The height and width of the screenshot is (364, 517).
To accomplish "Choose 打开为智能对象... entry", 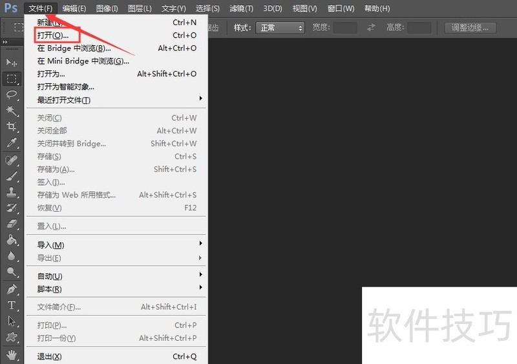I will (116, 86).
